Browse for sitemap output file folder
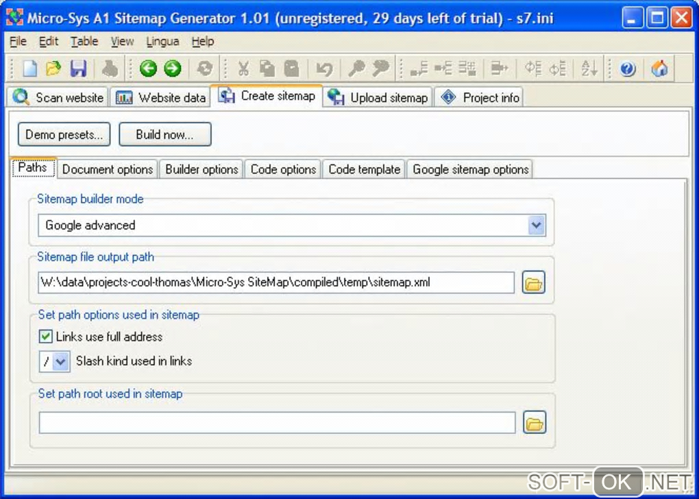Viewport: 699px width, 499px height. 534,282
